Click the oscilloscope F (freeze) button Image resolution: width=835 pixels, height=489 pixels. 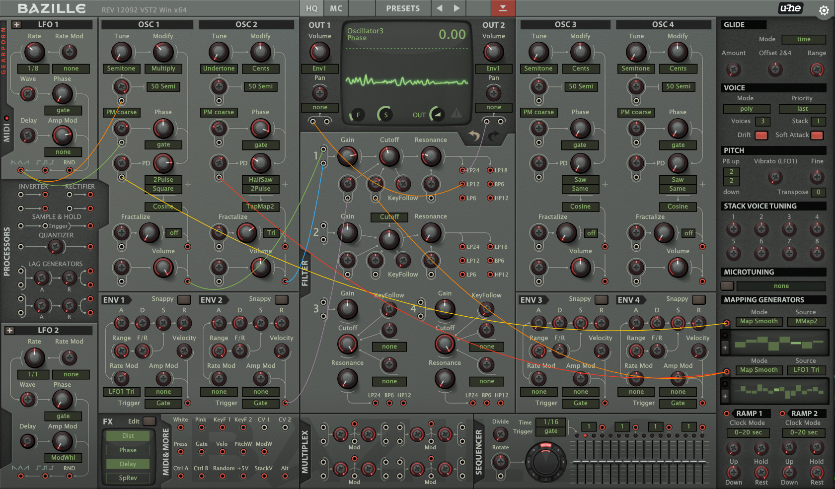358,115
